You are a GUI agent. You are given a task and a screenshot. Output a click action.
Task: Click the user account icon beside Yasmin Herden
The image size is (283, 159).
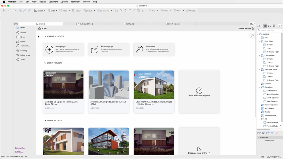[253, 29]
